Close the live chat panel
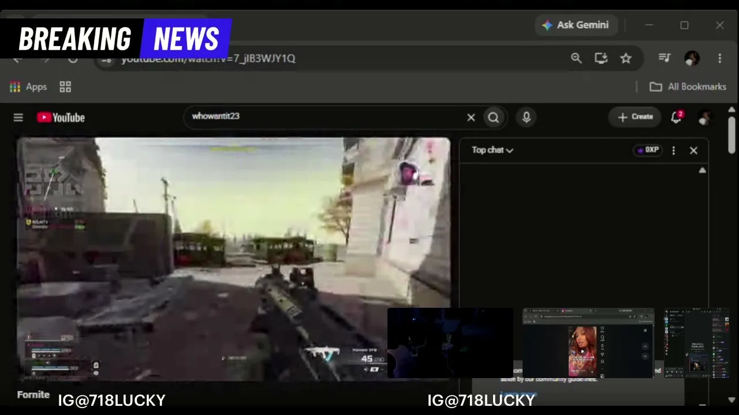This screenshot has height=415, width=739. pyautogui.click(x=693, y=150)
